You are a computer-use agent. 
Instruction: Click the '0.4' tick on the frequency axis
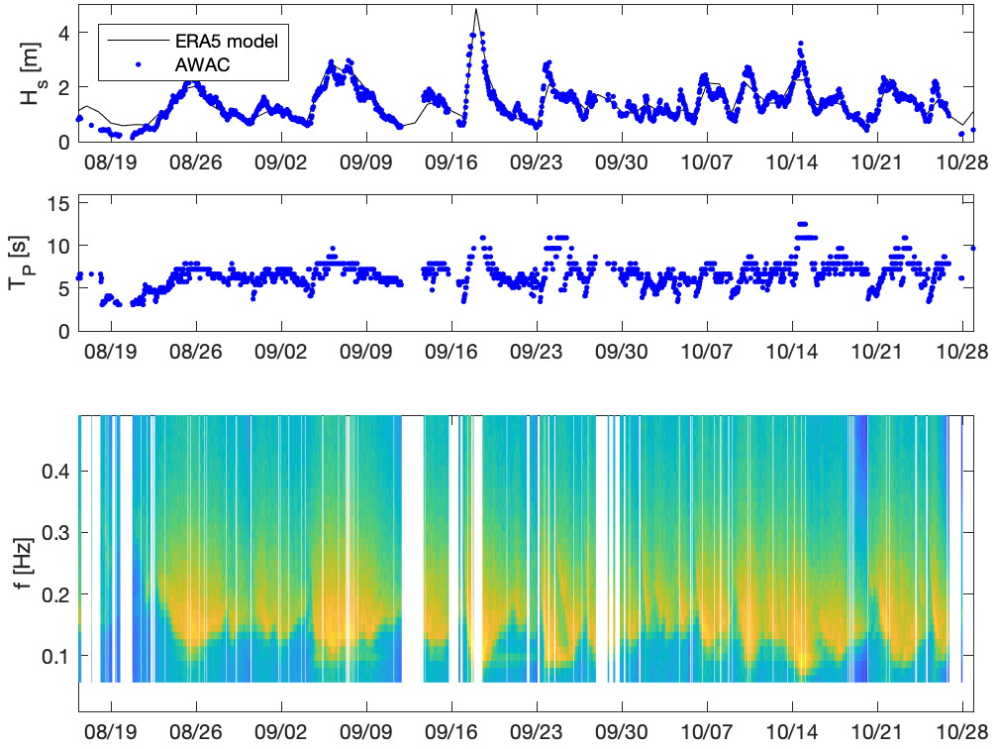pos(56,472)
